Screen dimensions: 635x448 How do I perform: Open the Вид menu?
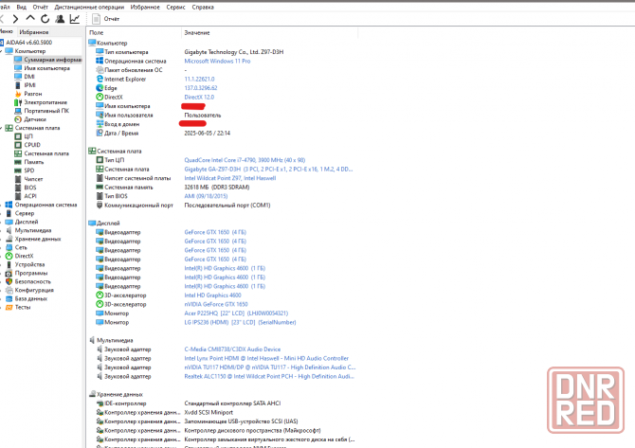(22, 7)
